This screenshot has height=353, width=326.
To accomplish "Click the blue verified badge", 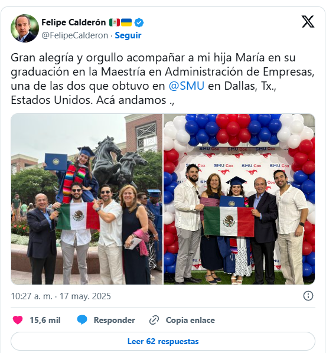I will (x=139, y=22).
